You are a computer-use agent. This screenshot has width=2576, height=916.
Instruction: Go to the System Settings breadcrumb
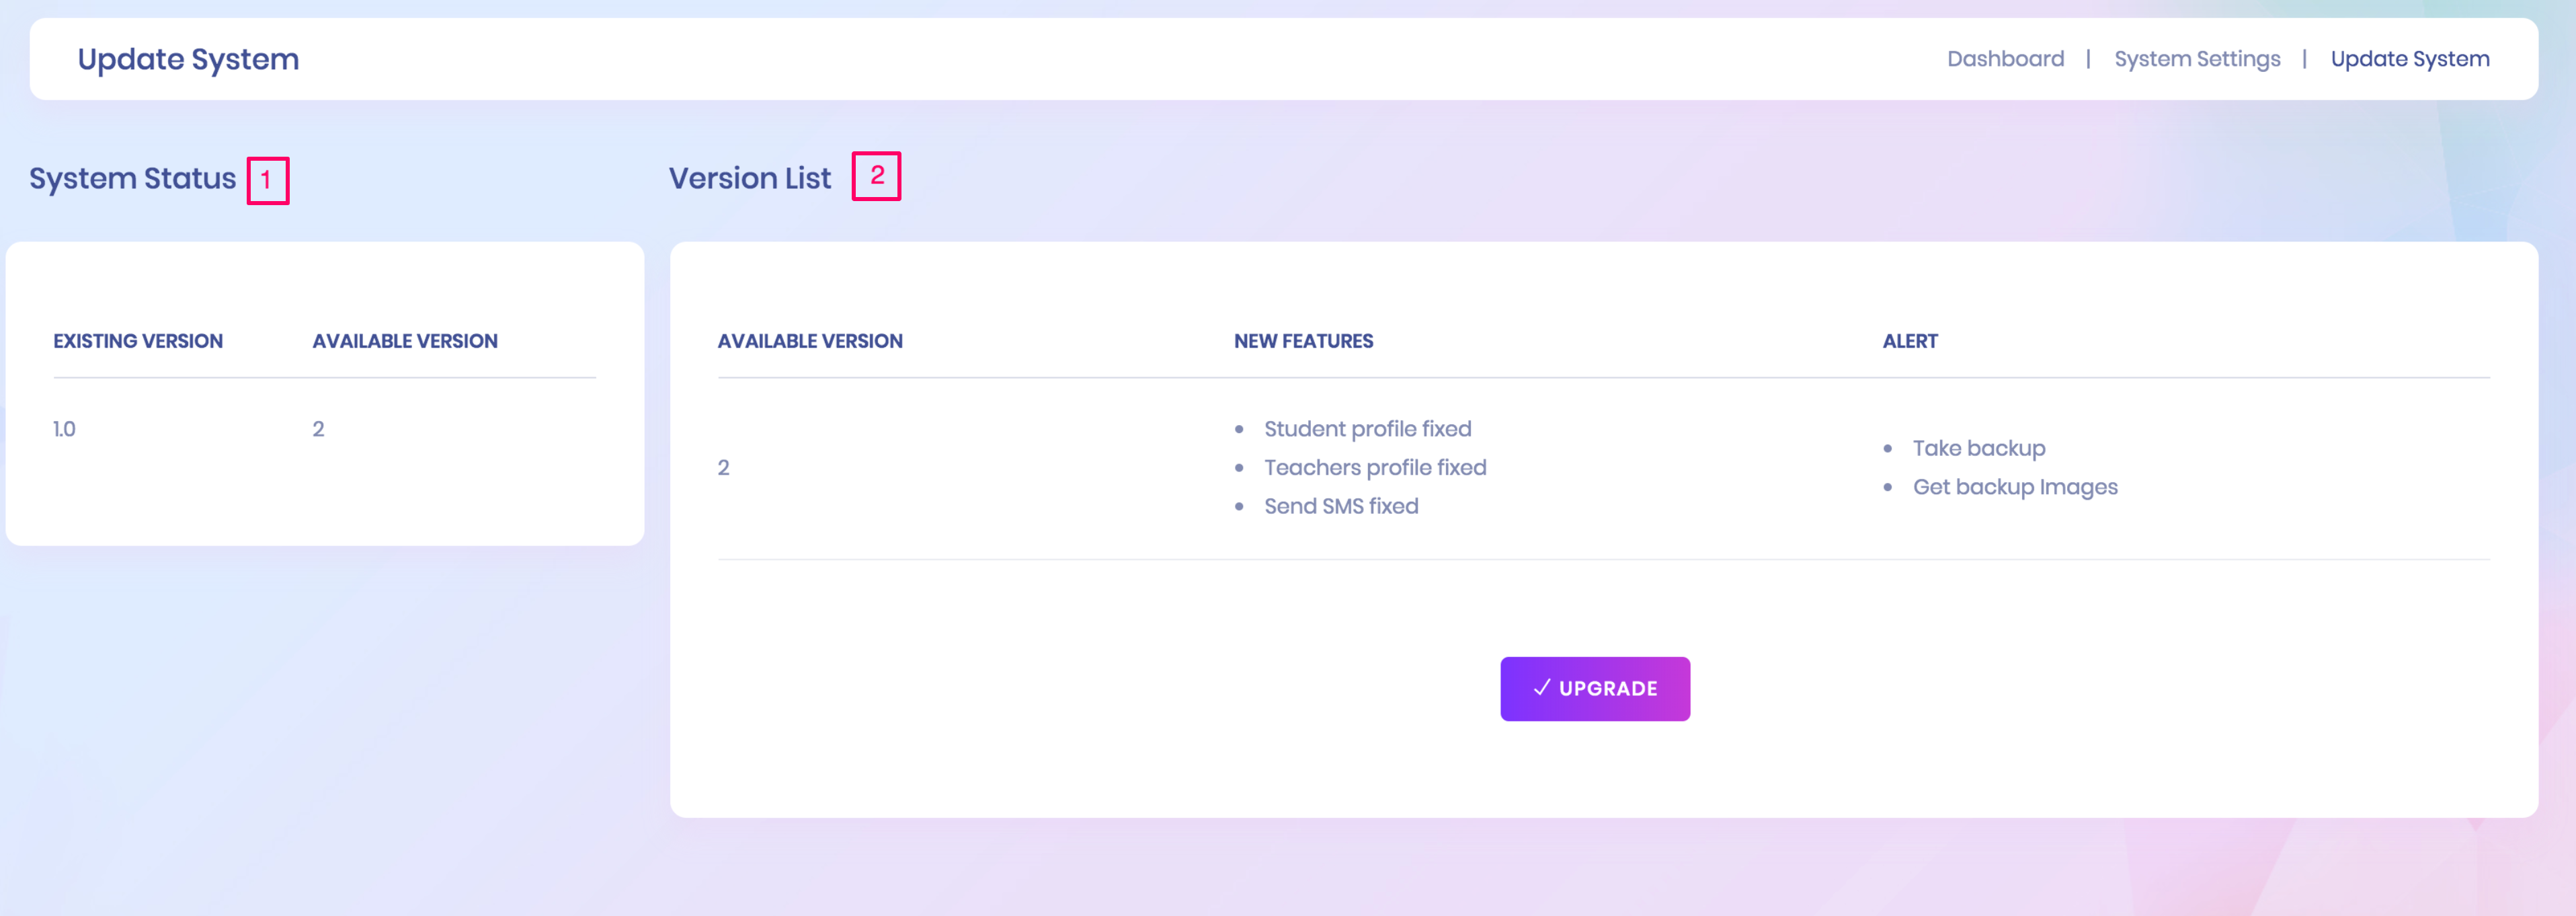2196,59
